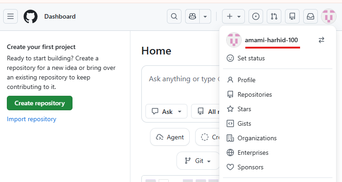Click username amami-harhid-100
This screenshot has height=182, width=342.
[271, 40]
